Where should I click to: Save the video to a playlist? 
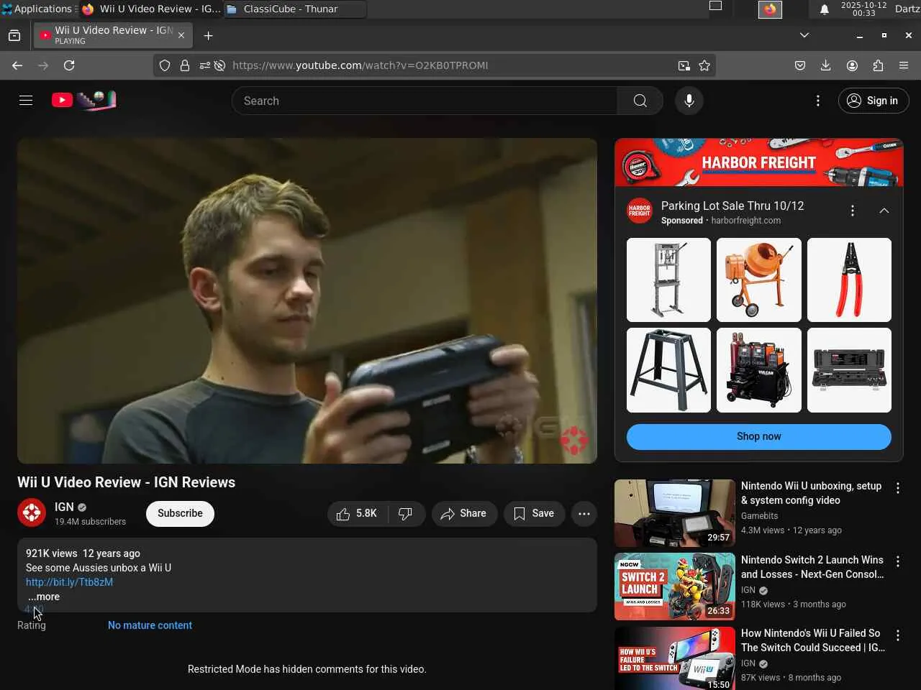pyautogui.click(x=534, y=513)
